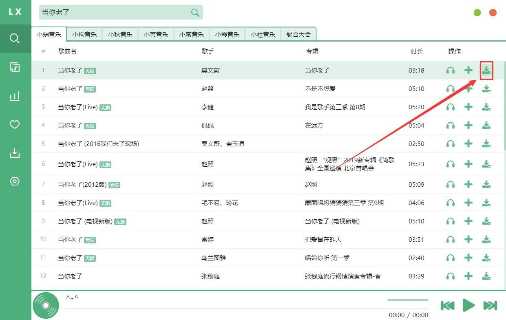Click the search input field containing 当你老了

click(x=114, y=13)
